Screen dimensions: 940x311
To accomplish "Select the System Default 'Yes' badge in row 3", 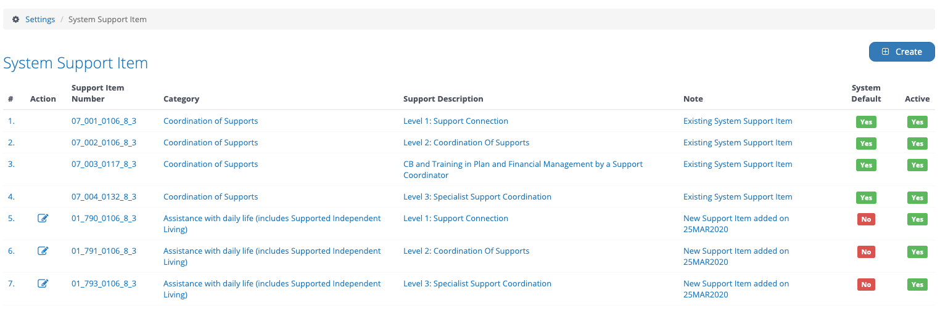I will (x=866, y=165).
